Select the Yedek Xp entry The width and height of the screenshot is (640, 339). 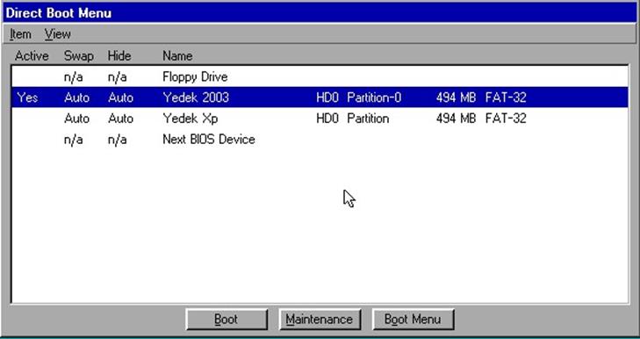320,119
